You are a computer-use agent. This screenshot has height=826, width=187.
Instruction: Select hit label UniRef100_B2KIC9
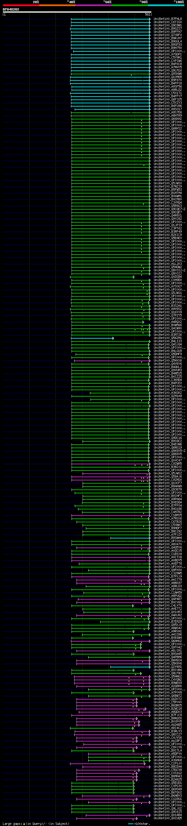pos(168,235)
